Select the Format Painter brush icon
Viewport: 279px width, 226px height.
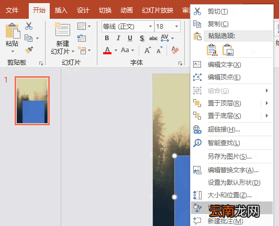point(29,50)
